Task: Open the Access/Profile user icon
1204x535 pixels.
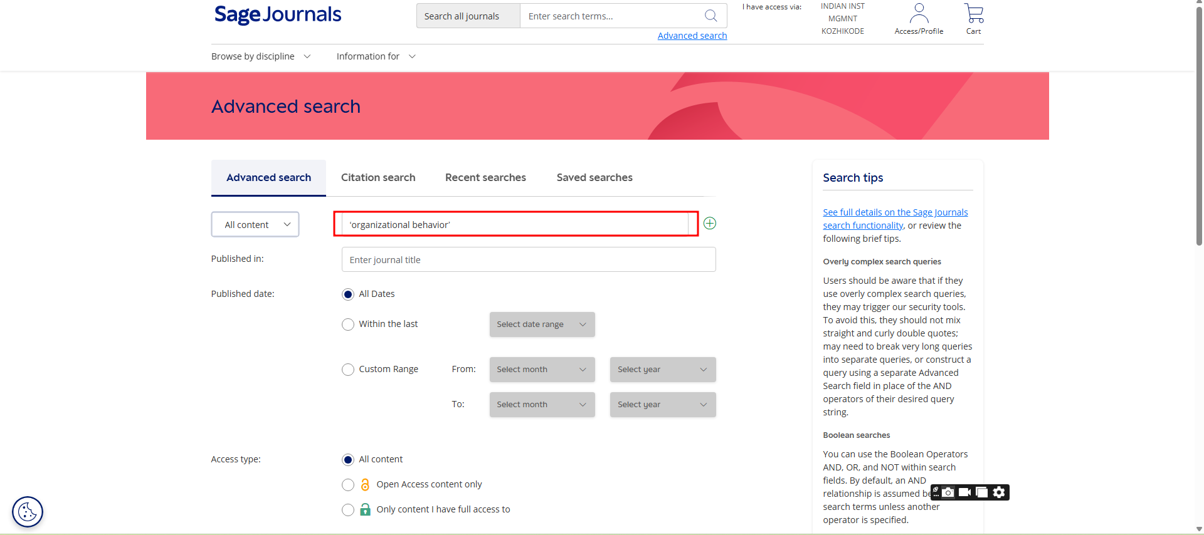Action: tap(919, 14)
